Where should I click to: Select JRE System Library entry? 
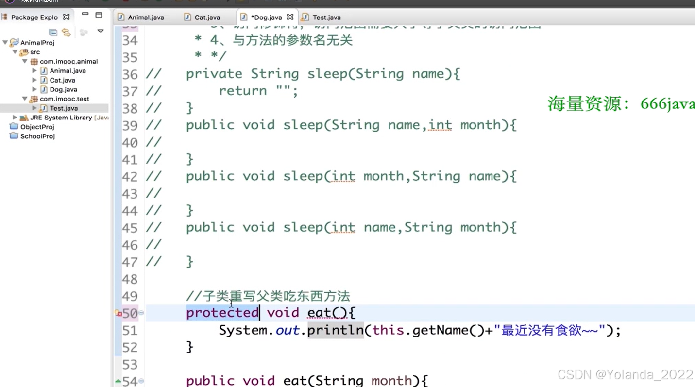tap(69, 118)
